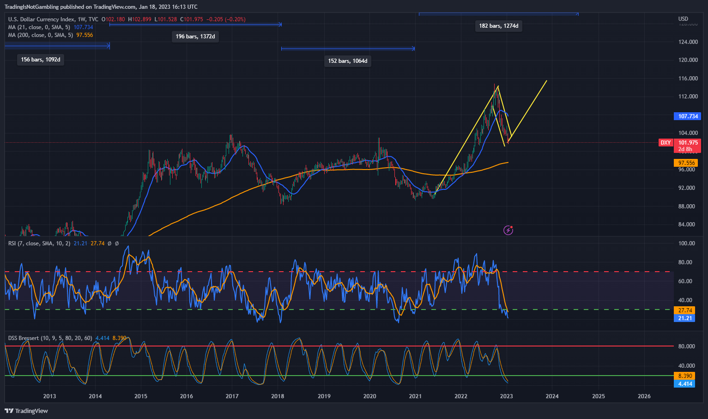This screenshot has height=419, width=708.
Task: Click the DXY symbol tag on price axis
Action: pos(666,143)
